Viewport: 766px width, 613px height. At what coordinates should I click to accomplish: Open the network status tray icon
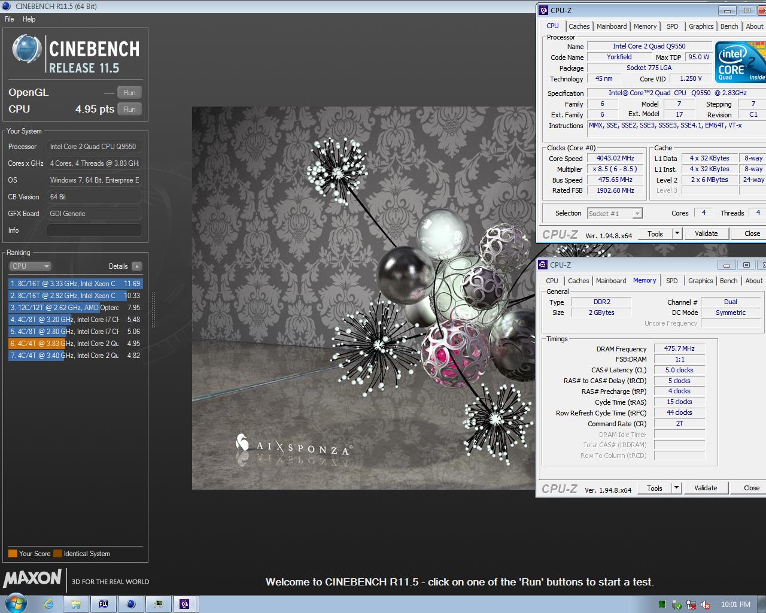691,605
